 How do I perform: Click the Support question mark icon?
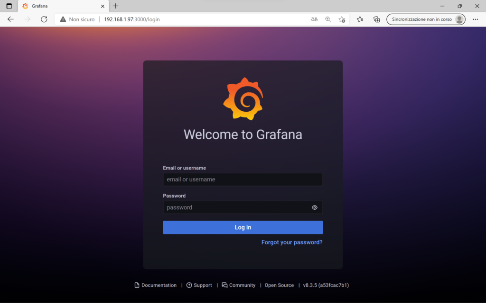pos(189,285)
